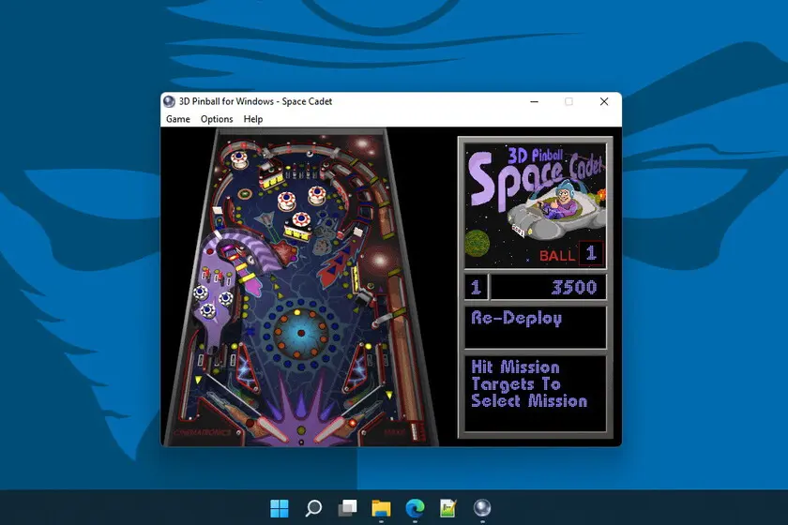Open the Game menu
Image resolution: width=788 pixels, height=525 pixels.
178,119
